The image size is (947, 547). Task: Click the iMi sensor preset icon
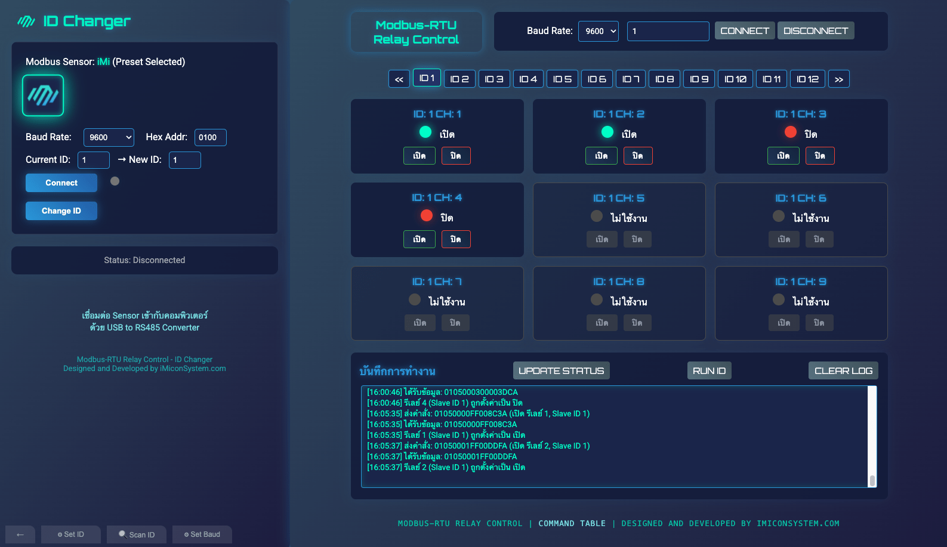tap(43, 95)
